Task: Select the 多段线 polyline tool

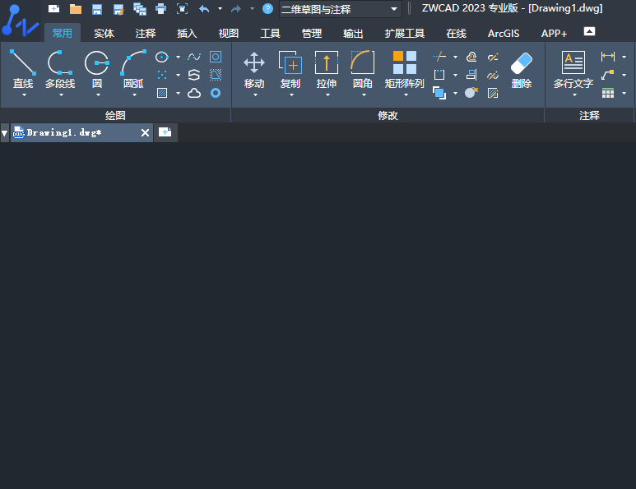Action: click(x=60, y=69)
